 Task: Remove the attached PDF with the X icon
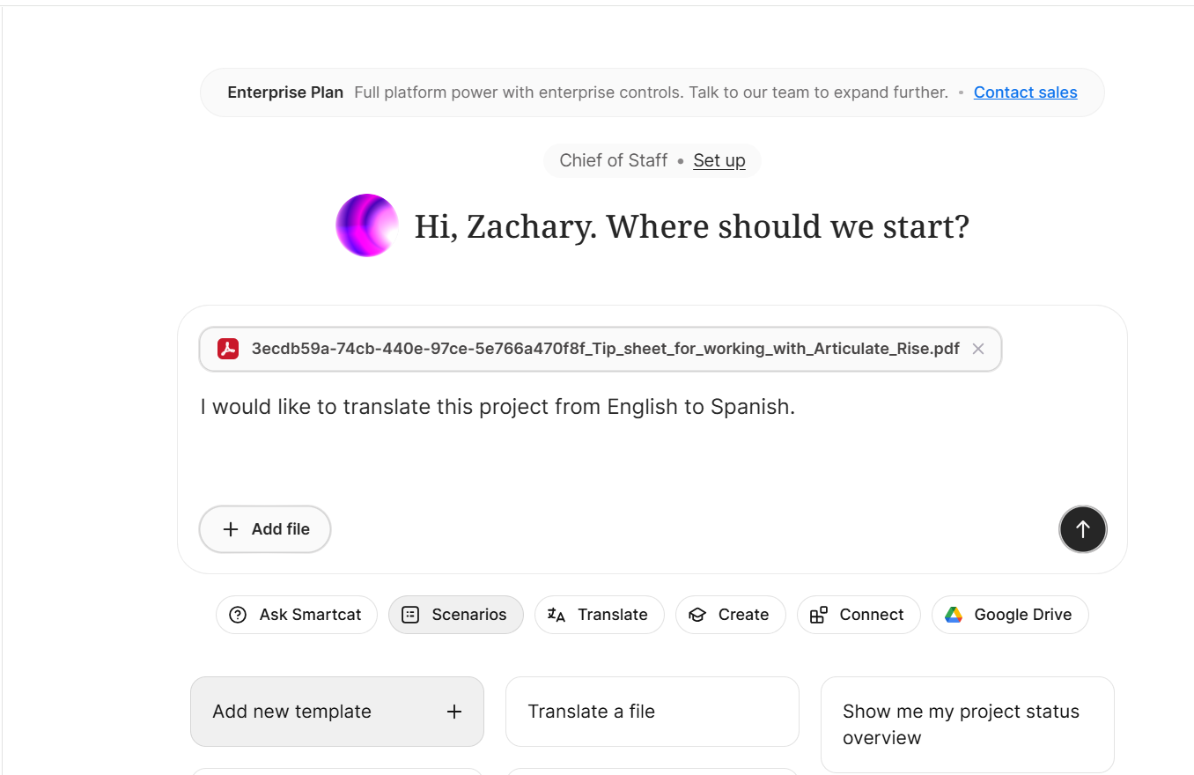[977, 349]
